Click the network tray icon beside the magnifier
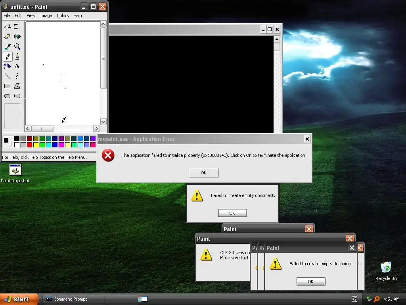Screen dimensions: 406x305 point(369,299)
